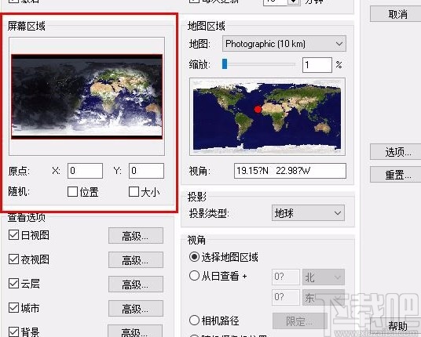Open 高级... for 云层
The width and height of the screenshot is (421, 337).
click(136, 284)
